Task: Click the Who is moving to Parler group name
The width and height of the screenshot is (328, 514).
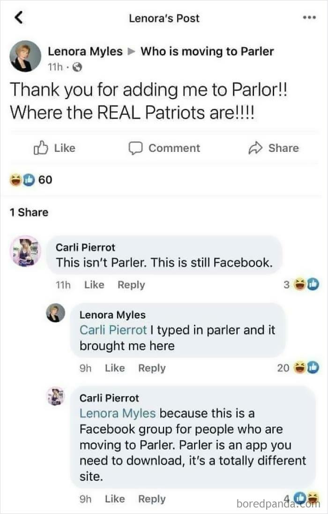Action: pyautogui.click(x=208, y=52)
